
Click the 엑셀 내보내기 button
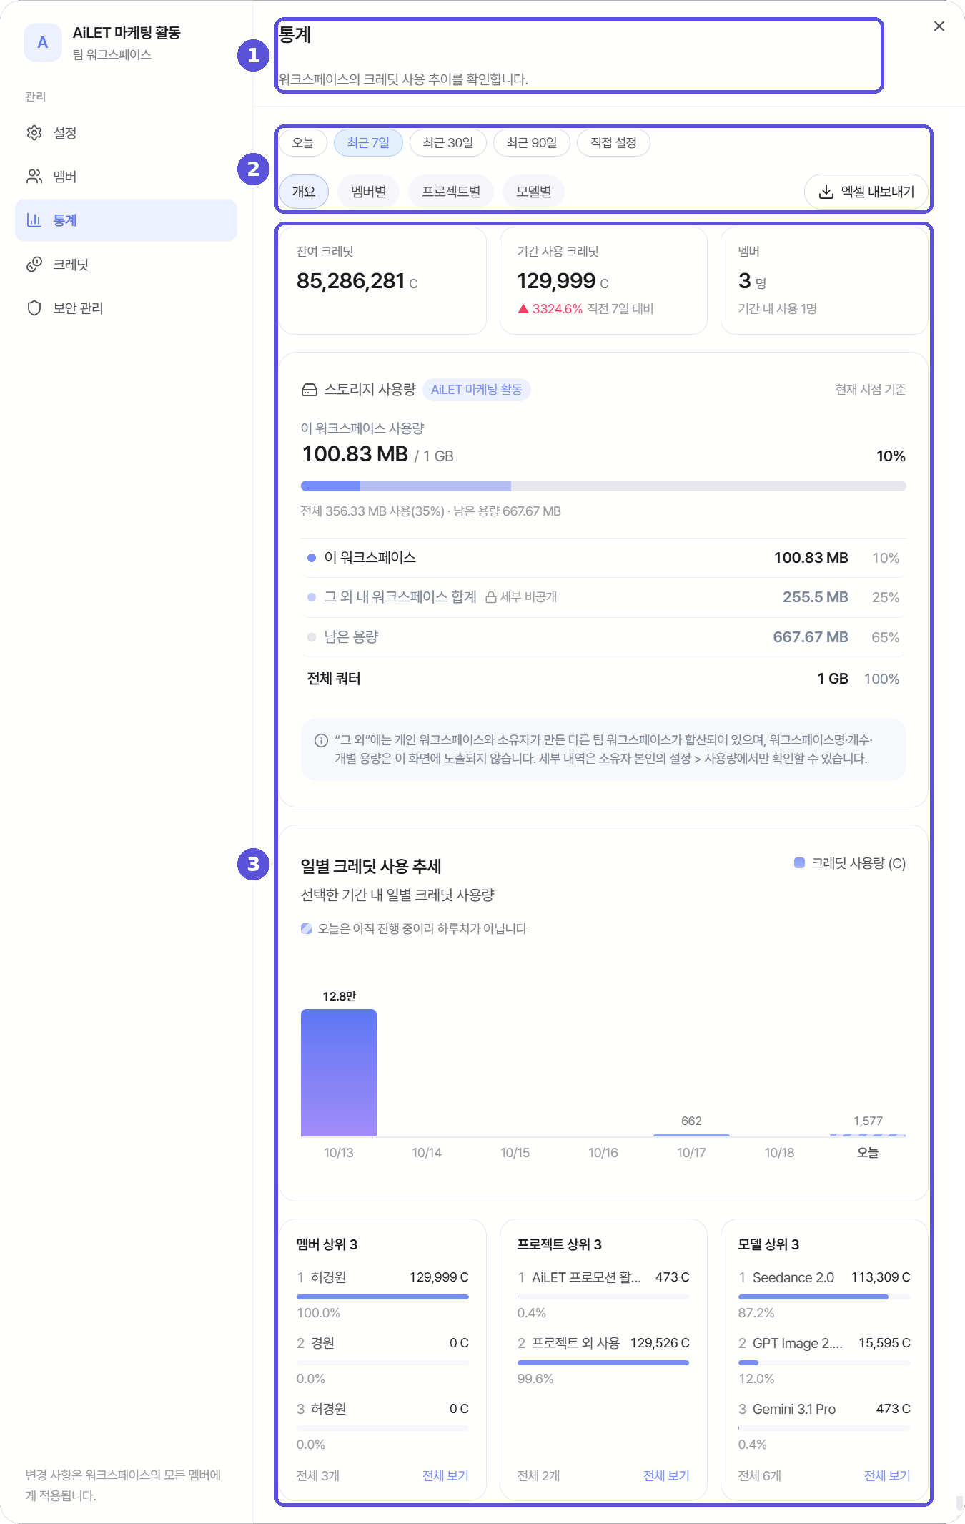866,192
